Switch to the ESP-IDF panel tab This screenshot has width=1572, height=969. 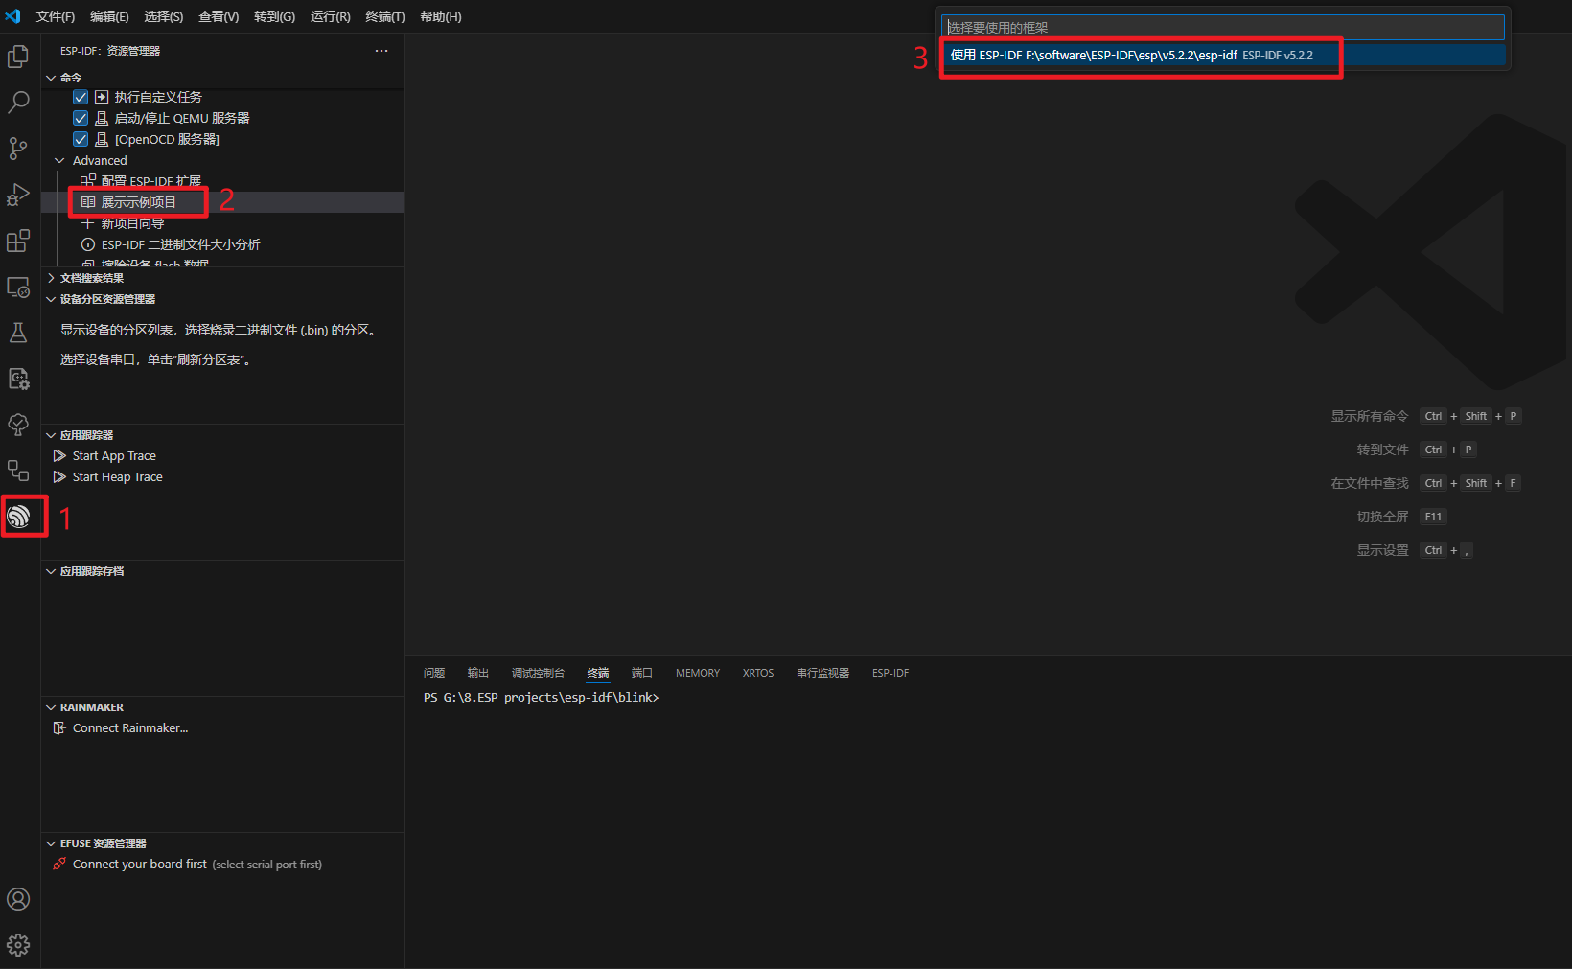click(x=890, y=673)
